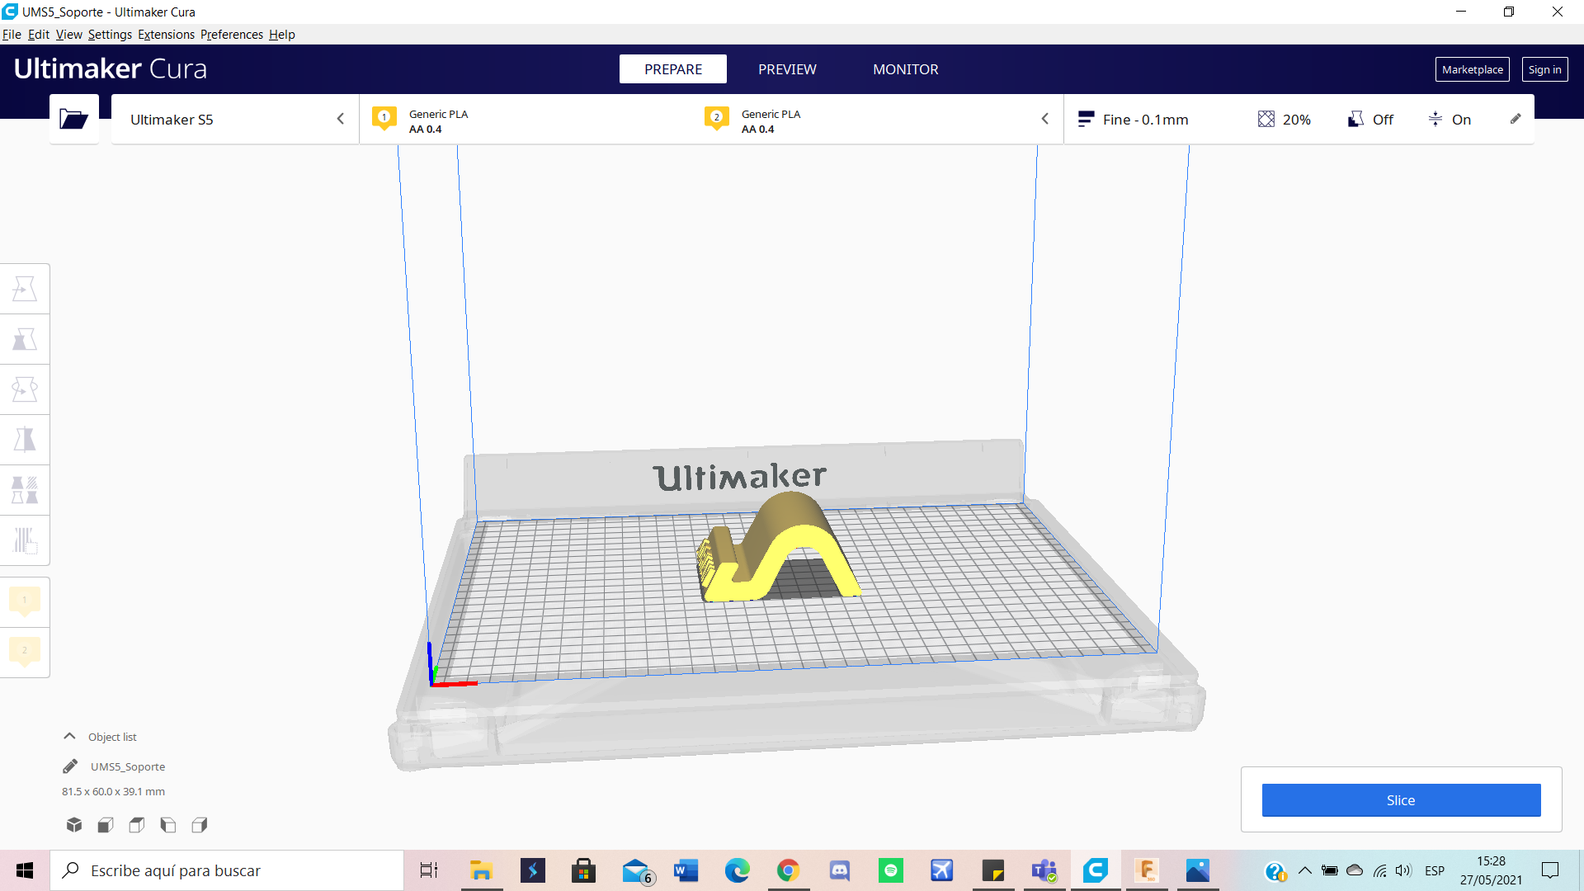Click the ESP language indicator
1584x891 pixels.
(1435, 870)
